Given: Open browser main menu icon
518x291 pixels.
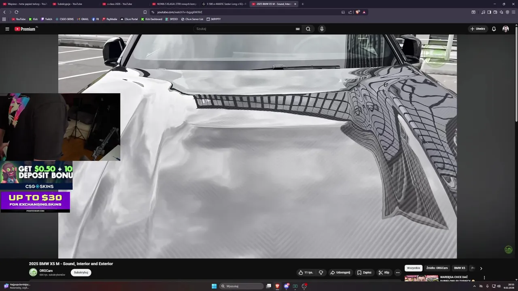Looking at the screenshot, I should [x=514, y=12].
